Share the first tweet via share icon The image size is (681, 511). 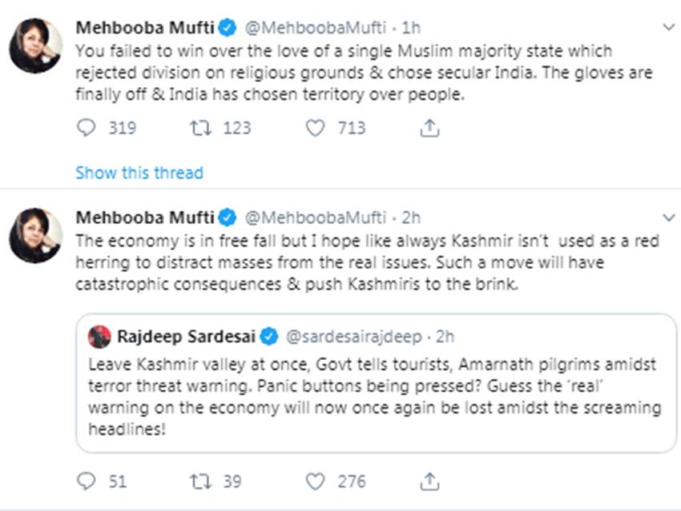click(429, 128)
